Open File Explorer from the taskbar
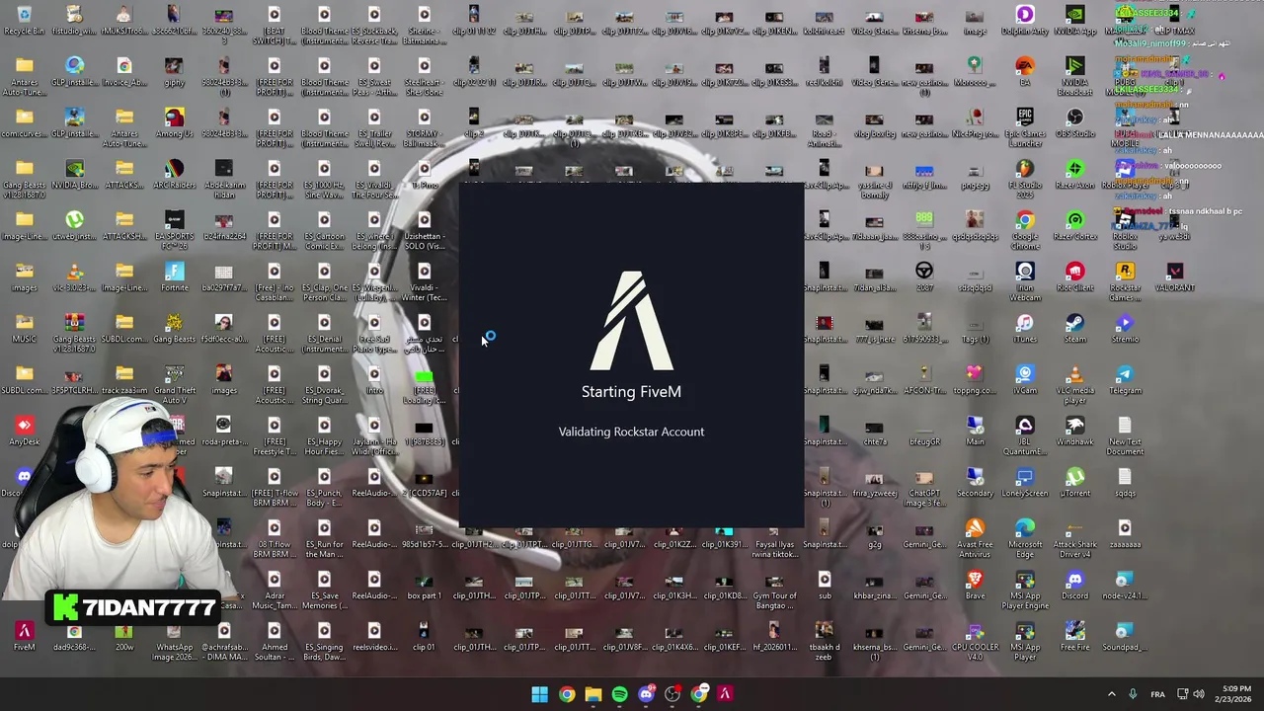Image resolution: width=1264 pixels, height=711 pixels. pos(592,694)
